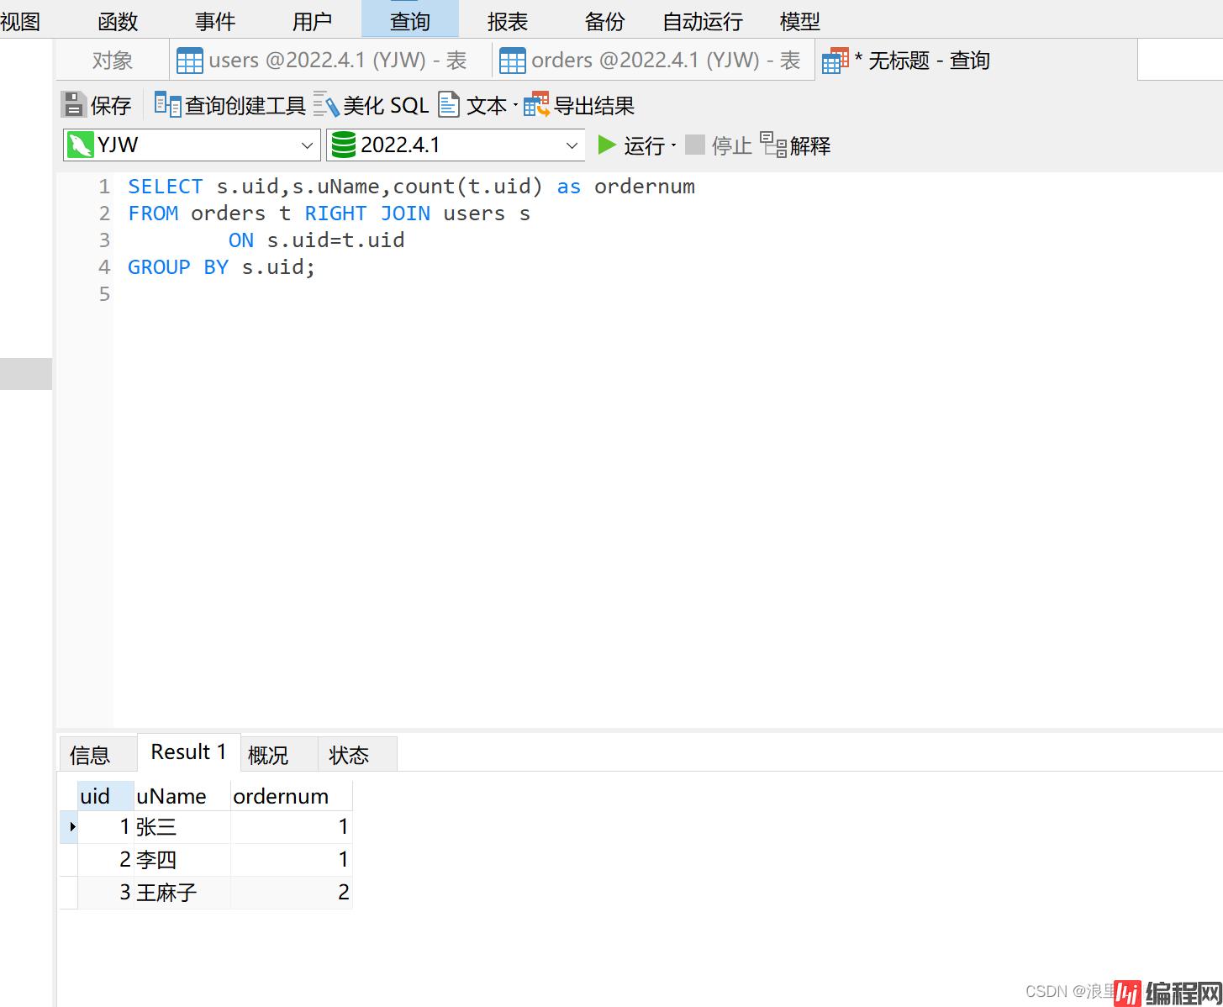Switch to the orders table tab
Viewport: 1223px width, 1007px height.
(x=653, y=61)
